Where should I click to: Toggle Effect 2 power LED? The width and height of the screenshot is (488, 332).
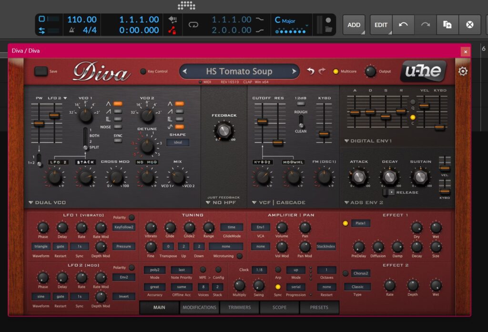(x=345, y=273)
